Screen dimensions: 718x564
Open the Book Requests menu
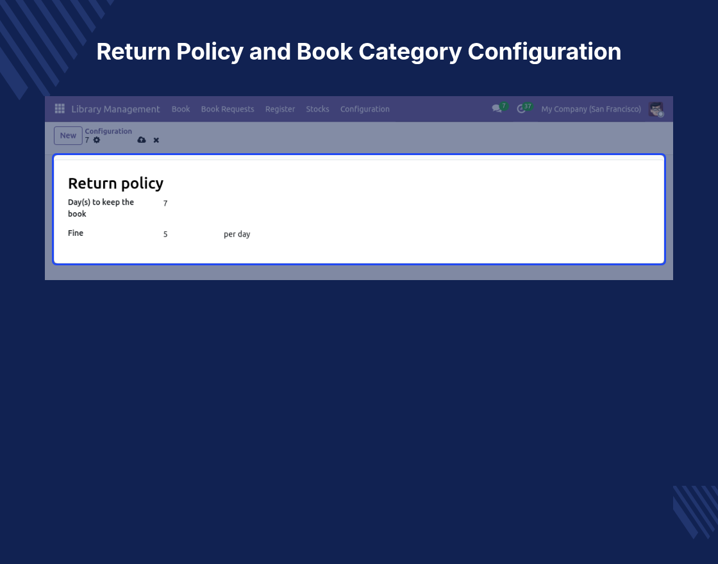coord(228,109)
